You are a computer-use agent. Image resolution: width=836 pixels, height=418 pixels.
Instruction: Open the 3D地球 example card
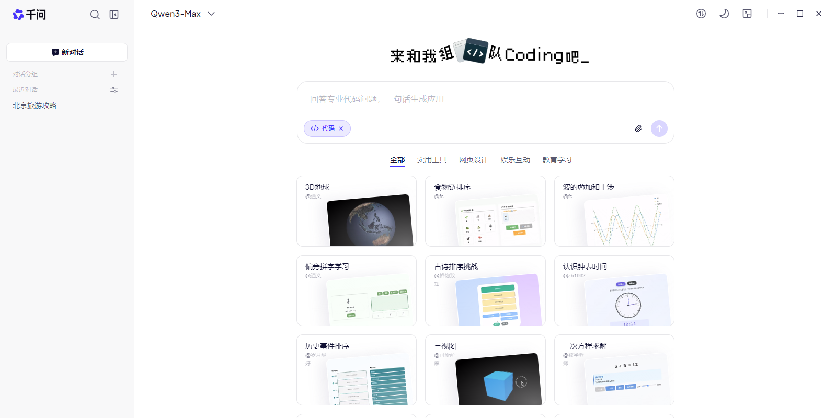pyautogui.click(x=357, y=211)
